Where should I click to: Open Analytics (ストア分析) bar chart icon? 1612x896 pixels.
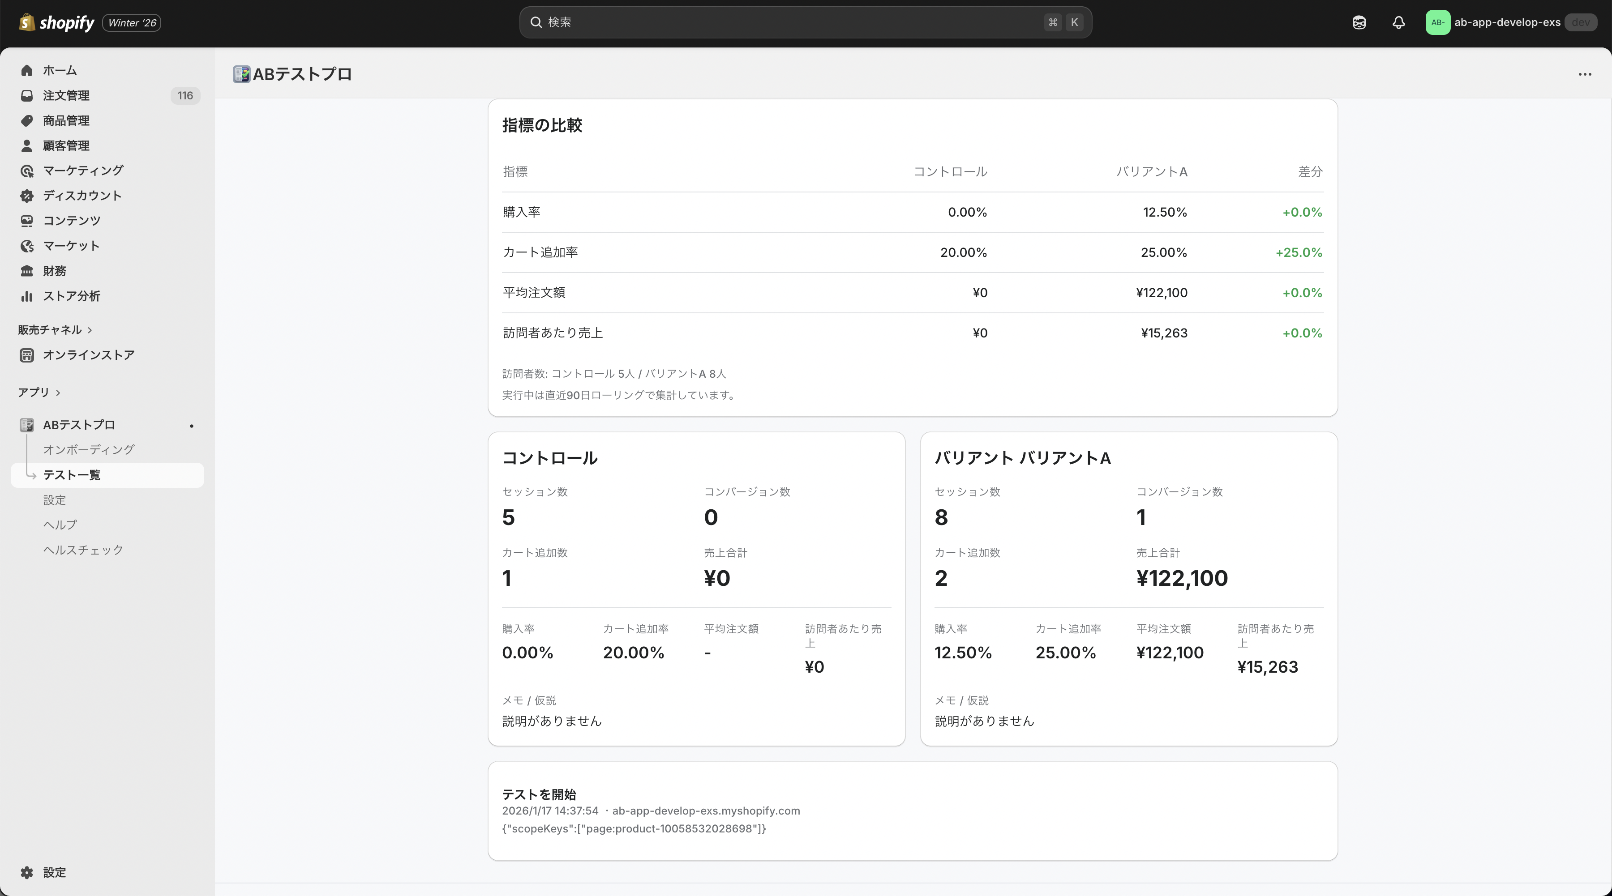pyautogui.click(x=26, y=296)
